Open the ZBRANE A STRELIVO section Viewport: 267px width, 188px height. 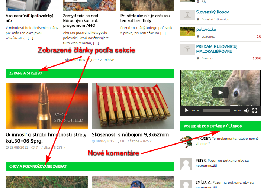coord(26,73)
